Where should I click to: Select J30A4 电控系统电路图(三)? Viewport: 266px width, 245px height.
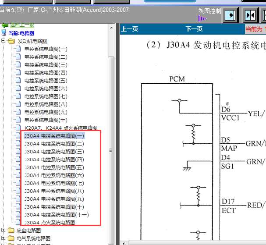pos(54,152)
